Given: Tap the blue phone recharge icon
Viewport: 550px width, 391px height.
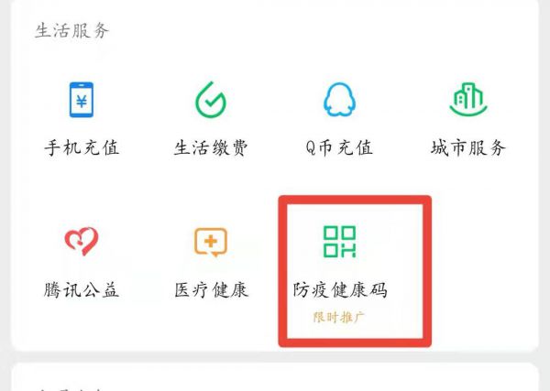Looking at the screenshot, I should (x=82, y=100).
